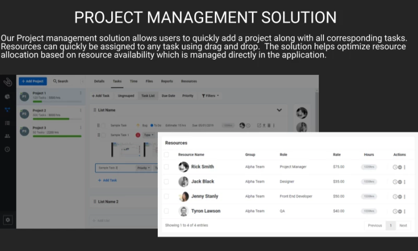This screenshot has width=418, height=251.
Task: Click the pie chart dashboard sidebar icon
Action: (7, 97)
